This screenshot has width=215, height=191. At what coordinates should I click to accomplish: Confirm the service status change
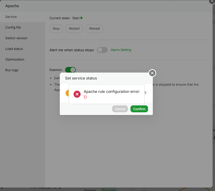pos(139,109)
